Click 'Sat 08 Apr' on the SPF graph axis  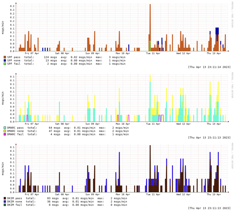(x=62, y=53)
